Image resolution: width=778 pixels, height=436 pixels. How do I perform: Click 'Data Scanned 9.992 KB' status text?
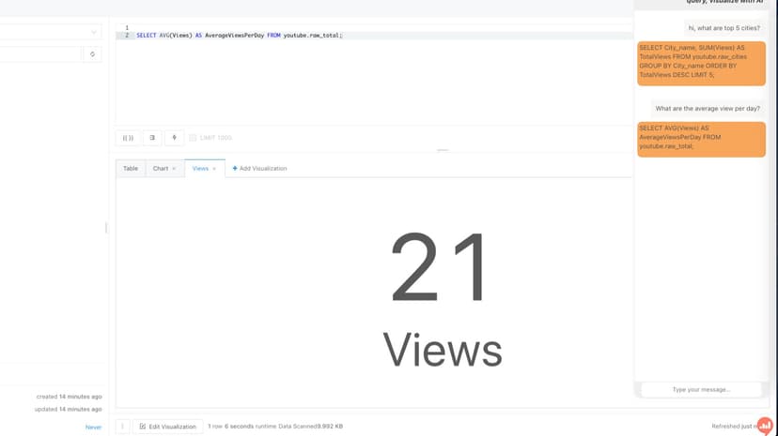311,426
